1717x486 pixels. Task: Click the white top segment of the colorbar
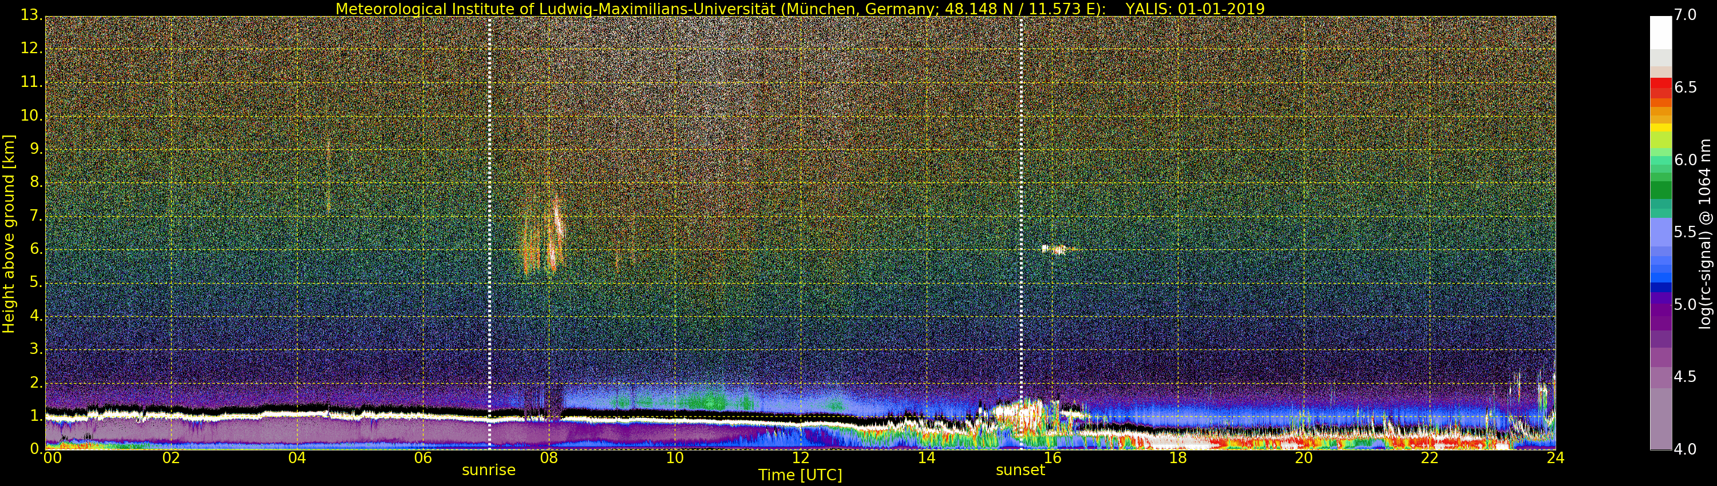(1661, 33)
